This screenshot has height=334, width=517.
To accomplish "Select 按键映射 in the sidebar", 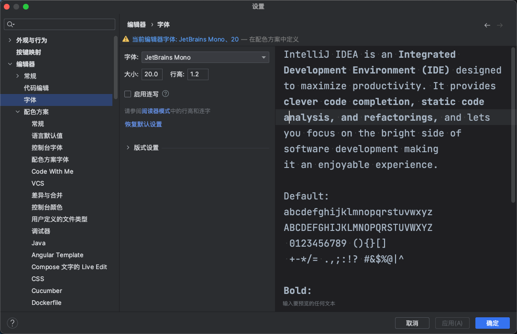I will tap(29, 52).
